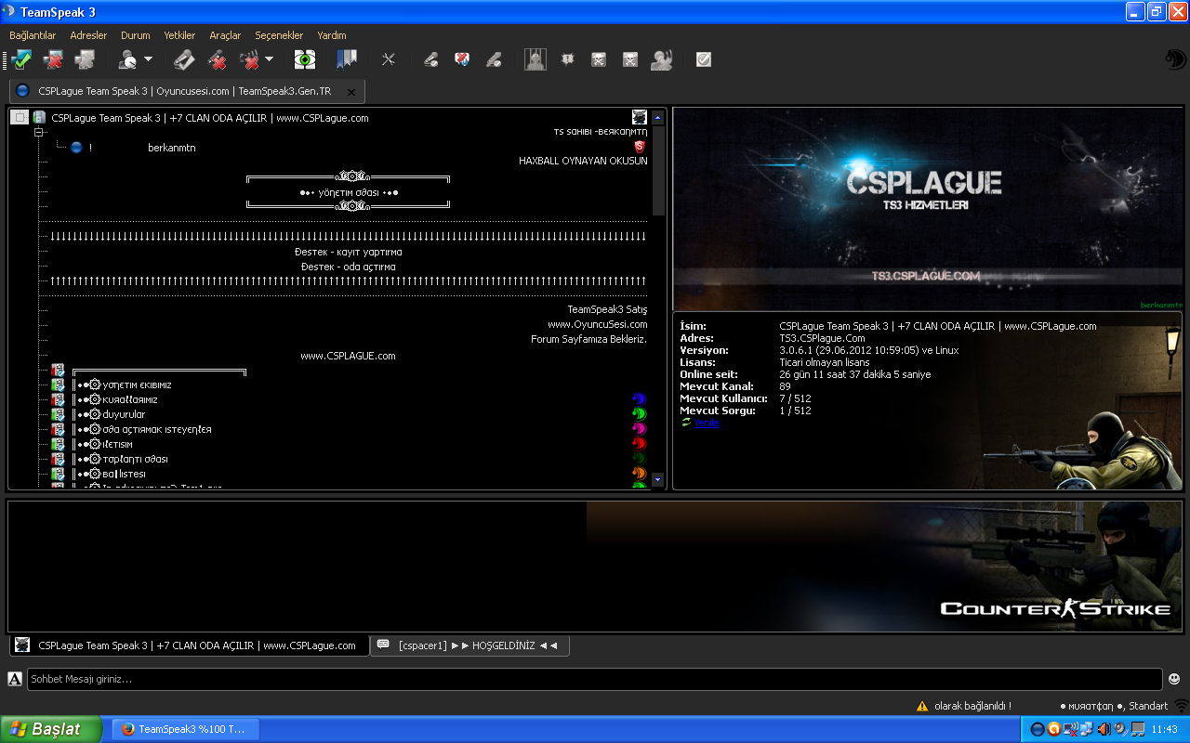The width and height of the screenshot is (1190, 743).
Task: Open the Bağlantılar menu
Action: (33, 35)
